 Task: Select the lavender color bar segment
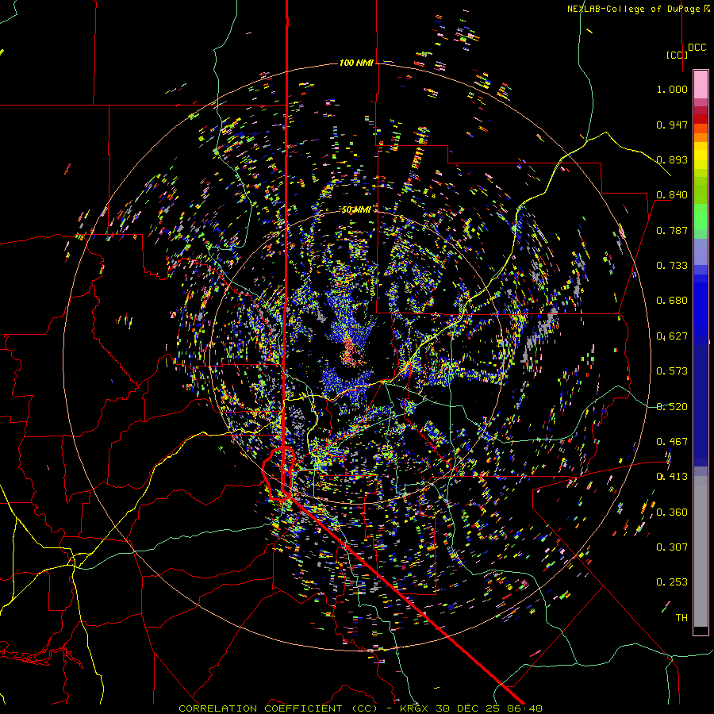tap(701, 252)
